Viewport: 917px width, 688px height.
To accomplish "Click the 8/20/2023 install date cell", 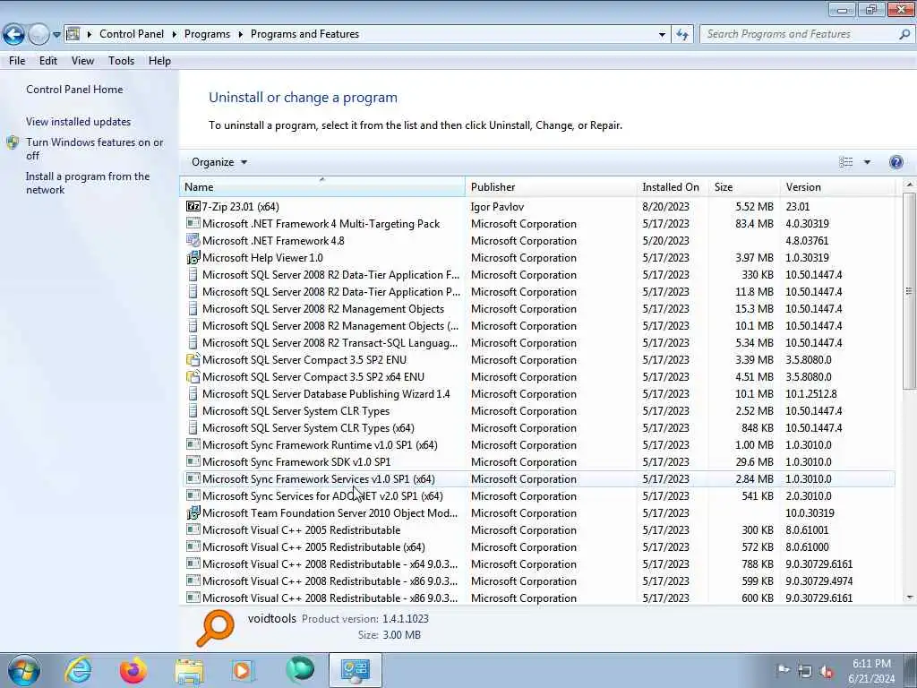I will tap(665, 207).
